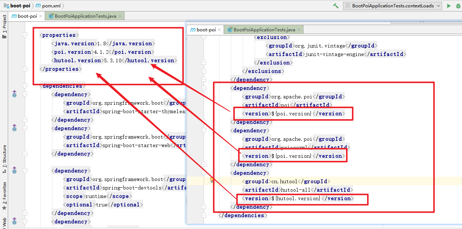Click fold marker beside </exclusions> in right editor

click(204, 71)
